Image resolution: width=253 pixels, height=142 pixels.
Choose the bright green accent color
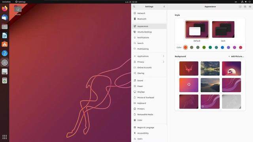point(204,47)
